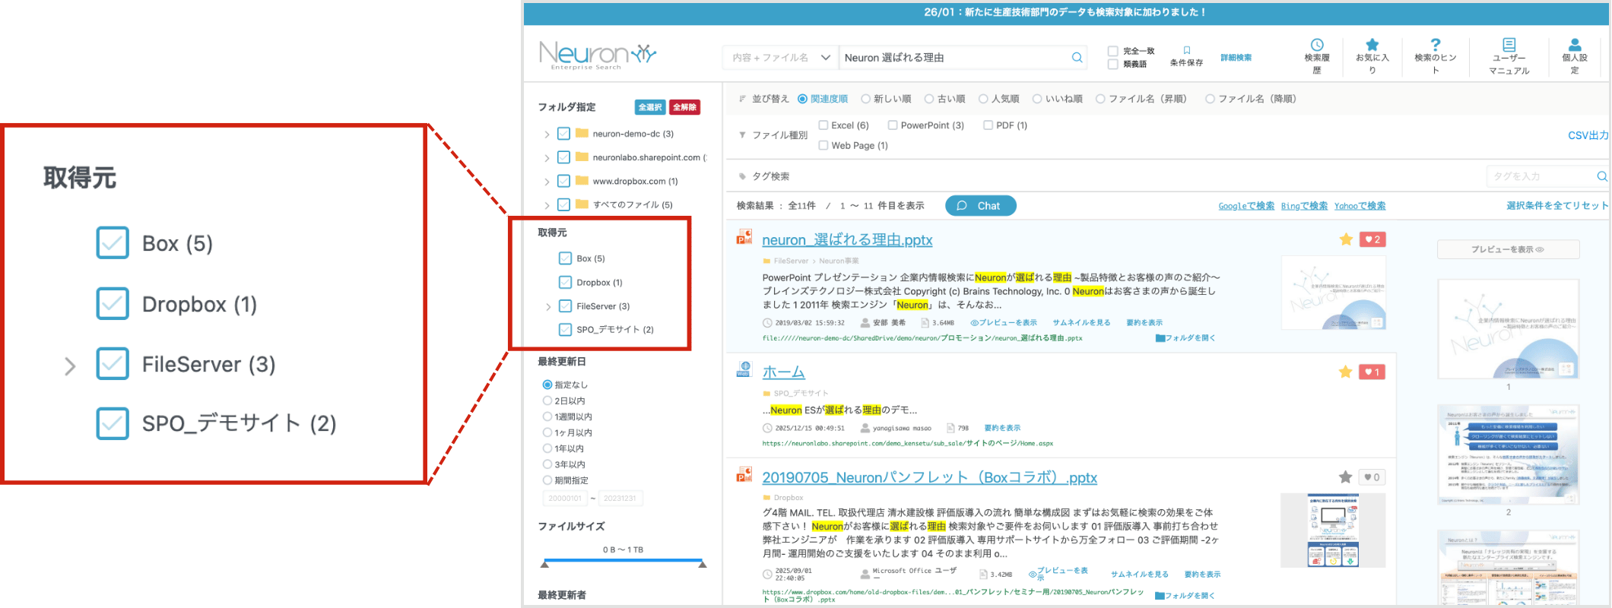The width and height of the screenshot is (1612, 608).
Task: Click the tag search label icon
Action: click(x=742, y=176)
